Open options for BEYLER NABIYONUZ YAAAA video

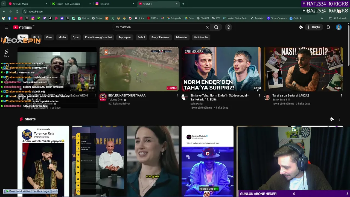177,96
